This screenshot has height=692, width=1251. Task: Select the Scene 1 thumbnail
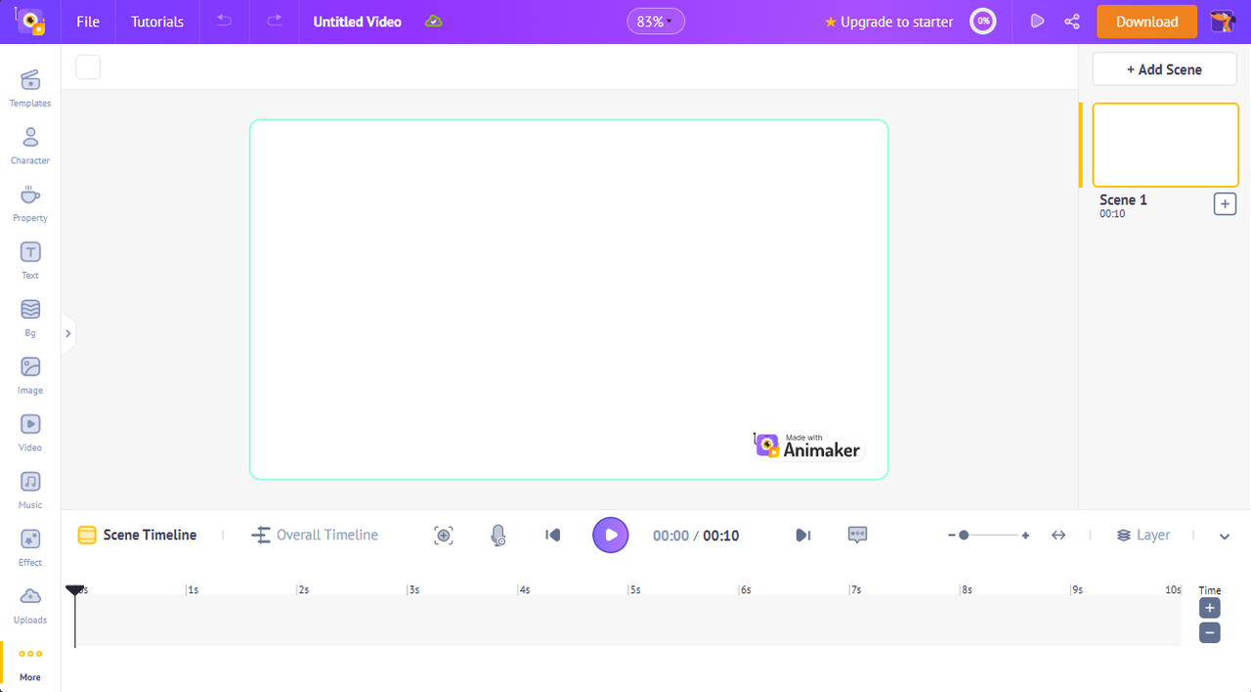click(x=1165, y=145)
